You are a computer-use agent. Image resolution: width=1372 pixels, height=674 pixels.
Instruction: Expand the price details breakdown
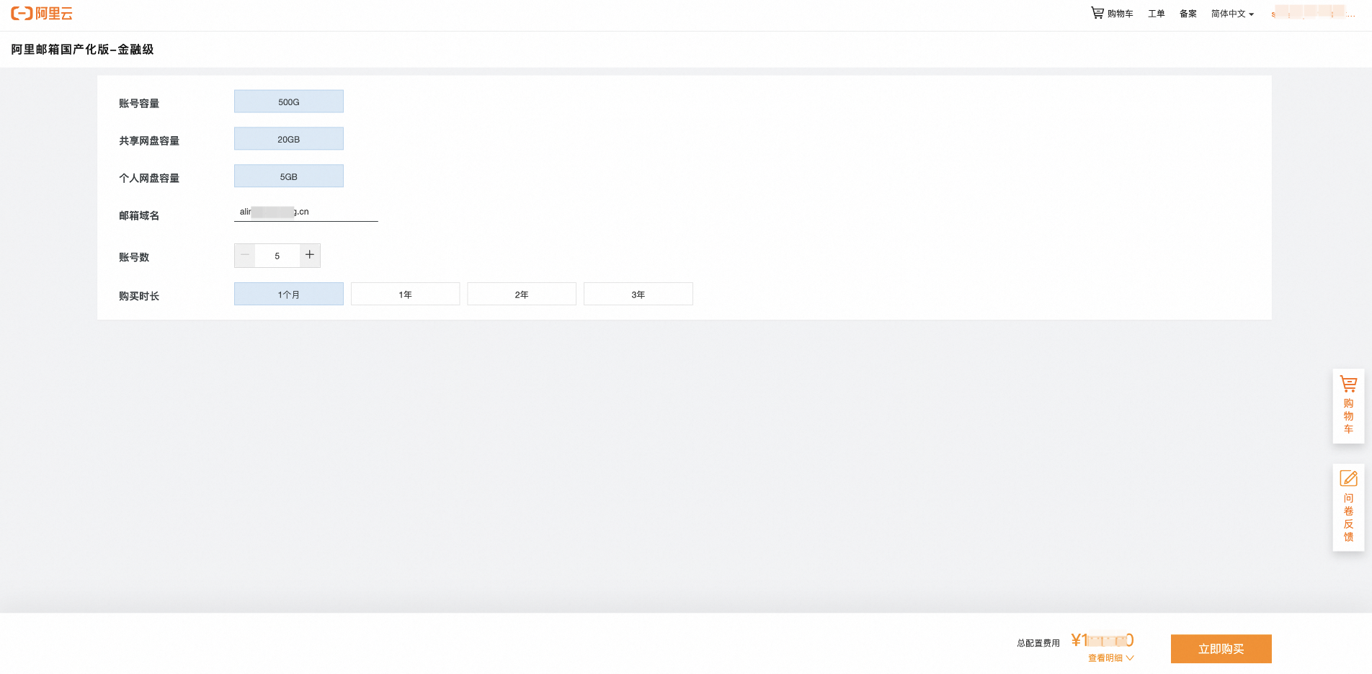[x=1110, y=658]
